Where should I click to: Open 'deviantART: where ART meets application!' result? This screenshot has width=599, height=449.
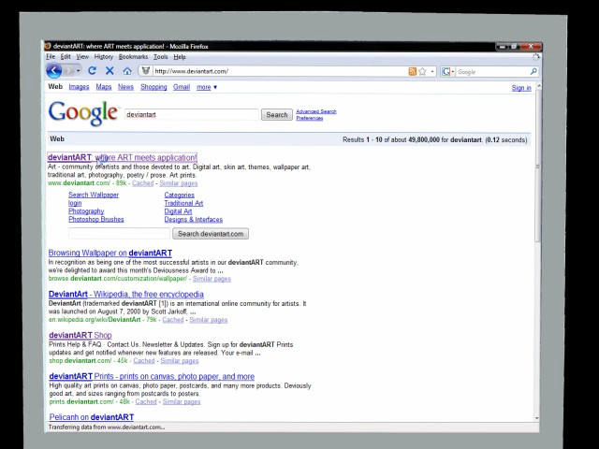pos(123,157)
